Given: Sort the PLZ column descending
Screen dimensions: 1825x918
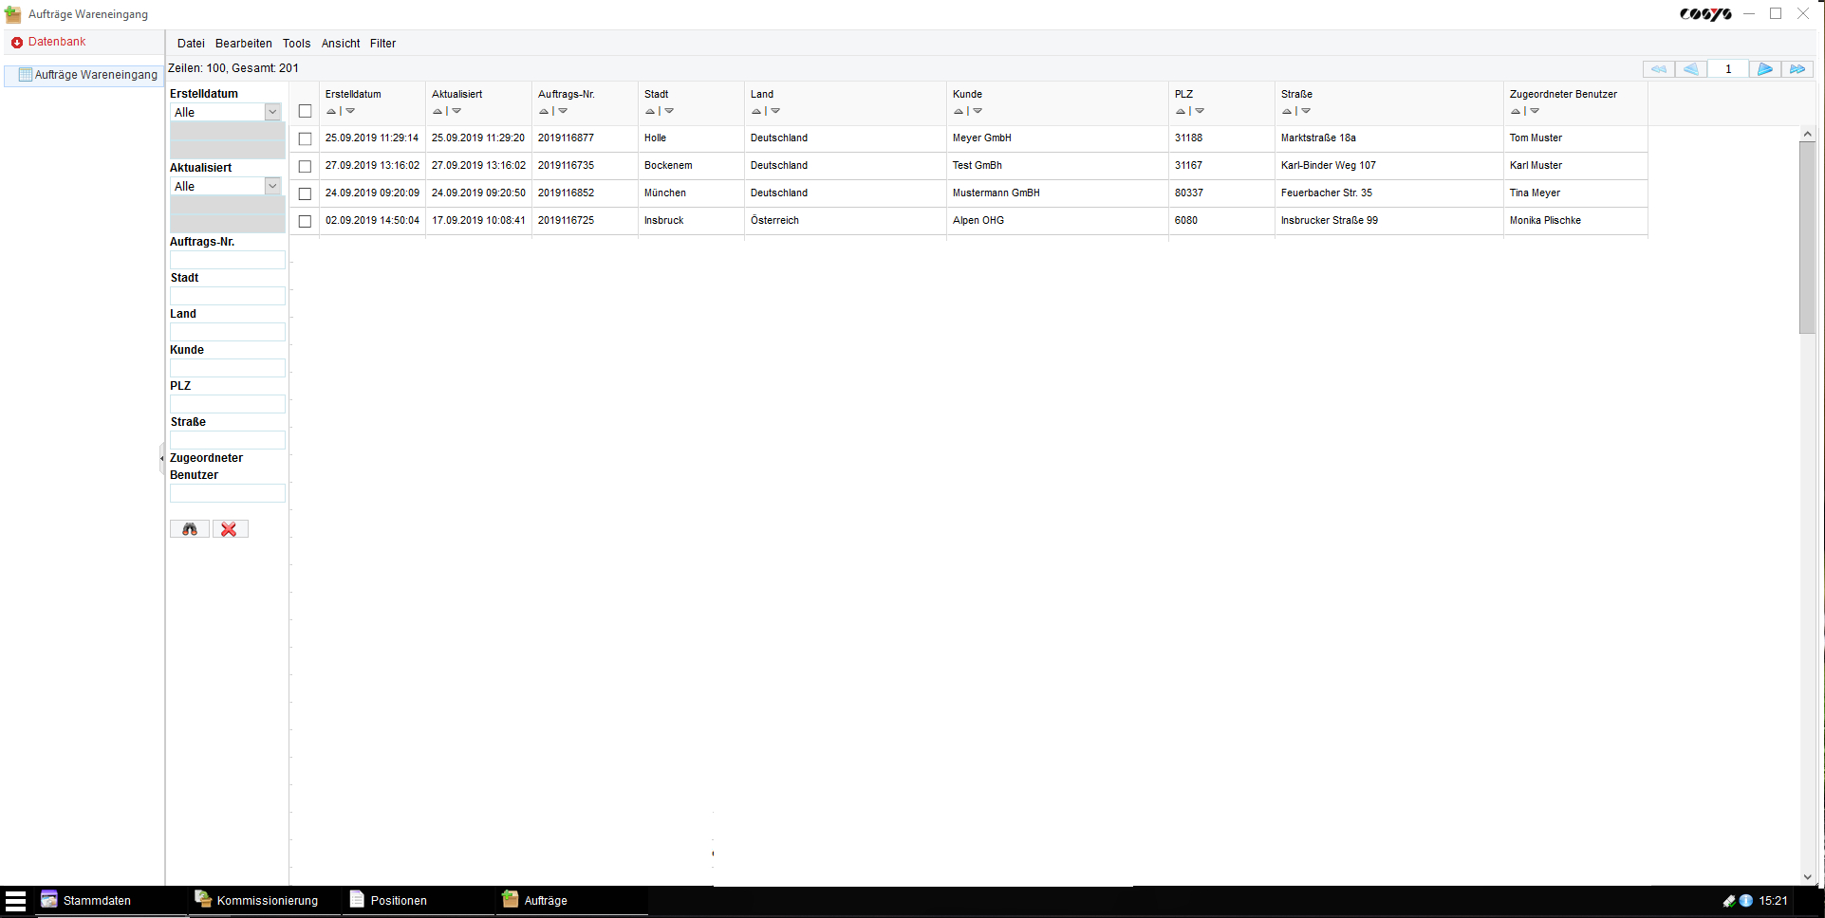Looking at the screenshot, I should (1201, 111).
